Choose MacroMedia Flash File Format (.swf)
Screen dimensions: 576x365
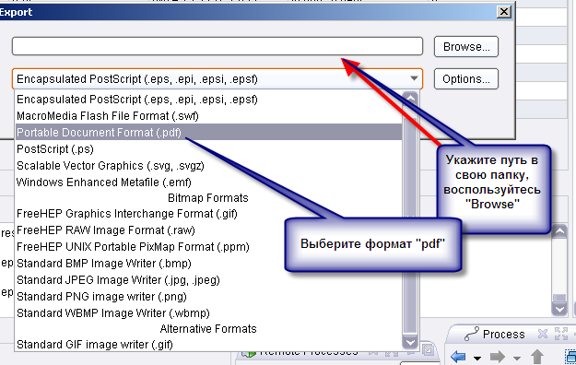click(x=208, y=116)
